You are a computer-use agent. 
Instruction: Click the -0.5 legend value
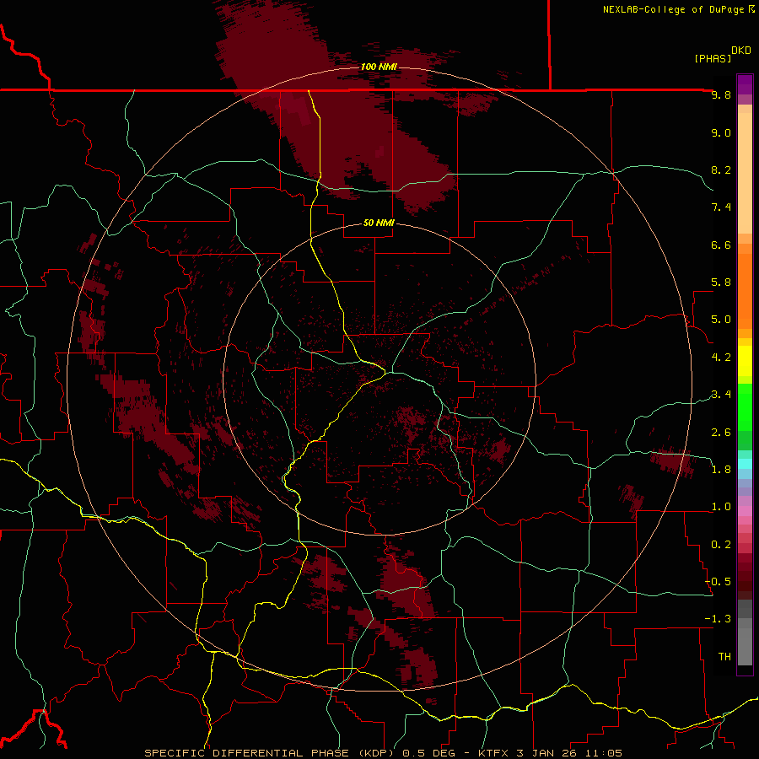pos(718,582)
